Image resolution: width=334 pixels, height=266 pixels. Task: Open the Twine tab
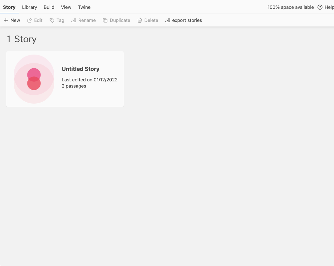tap(84, 7)
